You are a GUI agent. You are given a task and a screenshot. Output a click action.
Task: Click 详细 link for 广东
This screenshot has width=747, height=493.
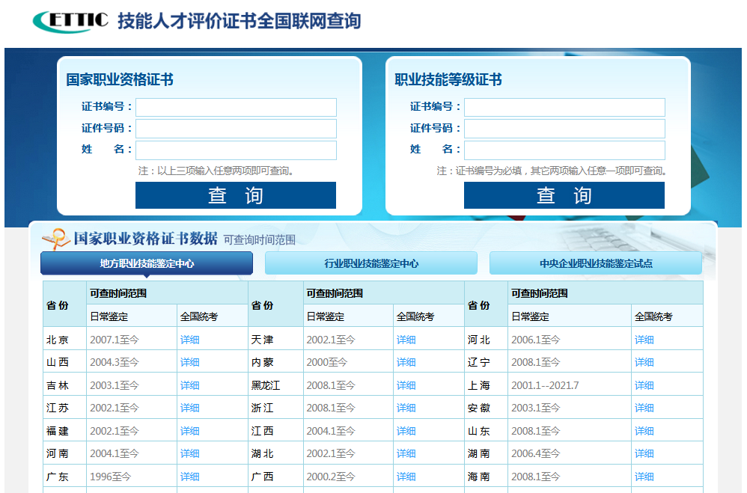[x=189, y=477]
